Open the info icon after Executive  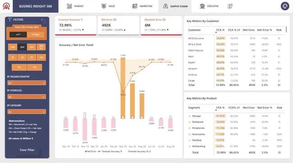tap(230, 6)
